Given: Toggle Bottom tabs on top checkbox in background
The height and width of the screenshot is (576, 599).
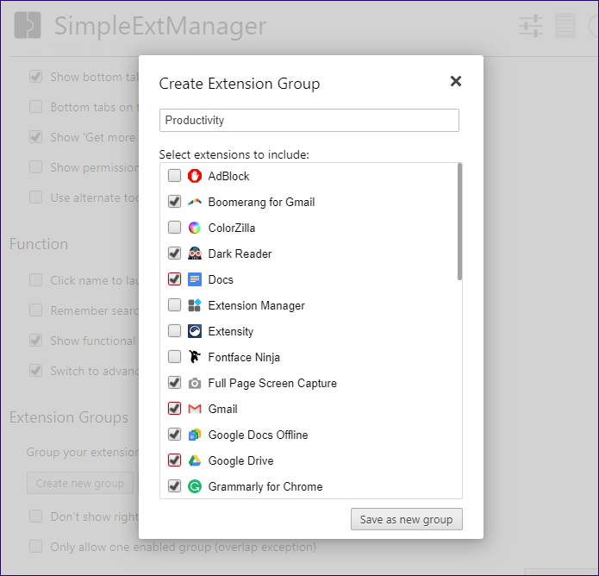Looking at the screenshot, I should click(36, 107).
